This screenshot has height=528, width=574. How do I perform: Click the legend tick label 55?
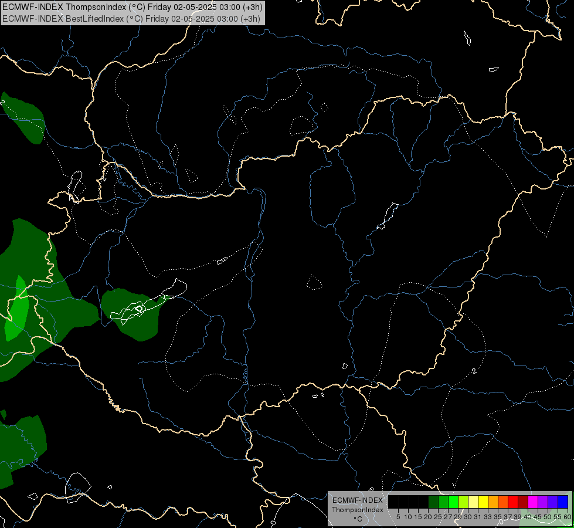pyautogui.click(x=558, y=517)
